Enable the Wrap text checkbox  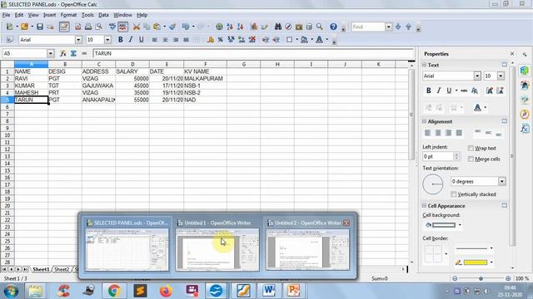click(x=471, y=148)
